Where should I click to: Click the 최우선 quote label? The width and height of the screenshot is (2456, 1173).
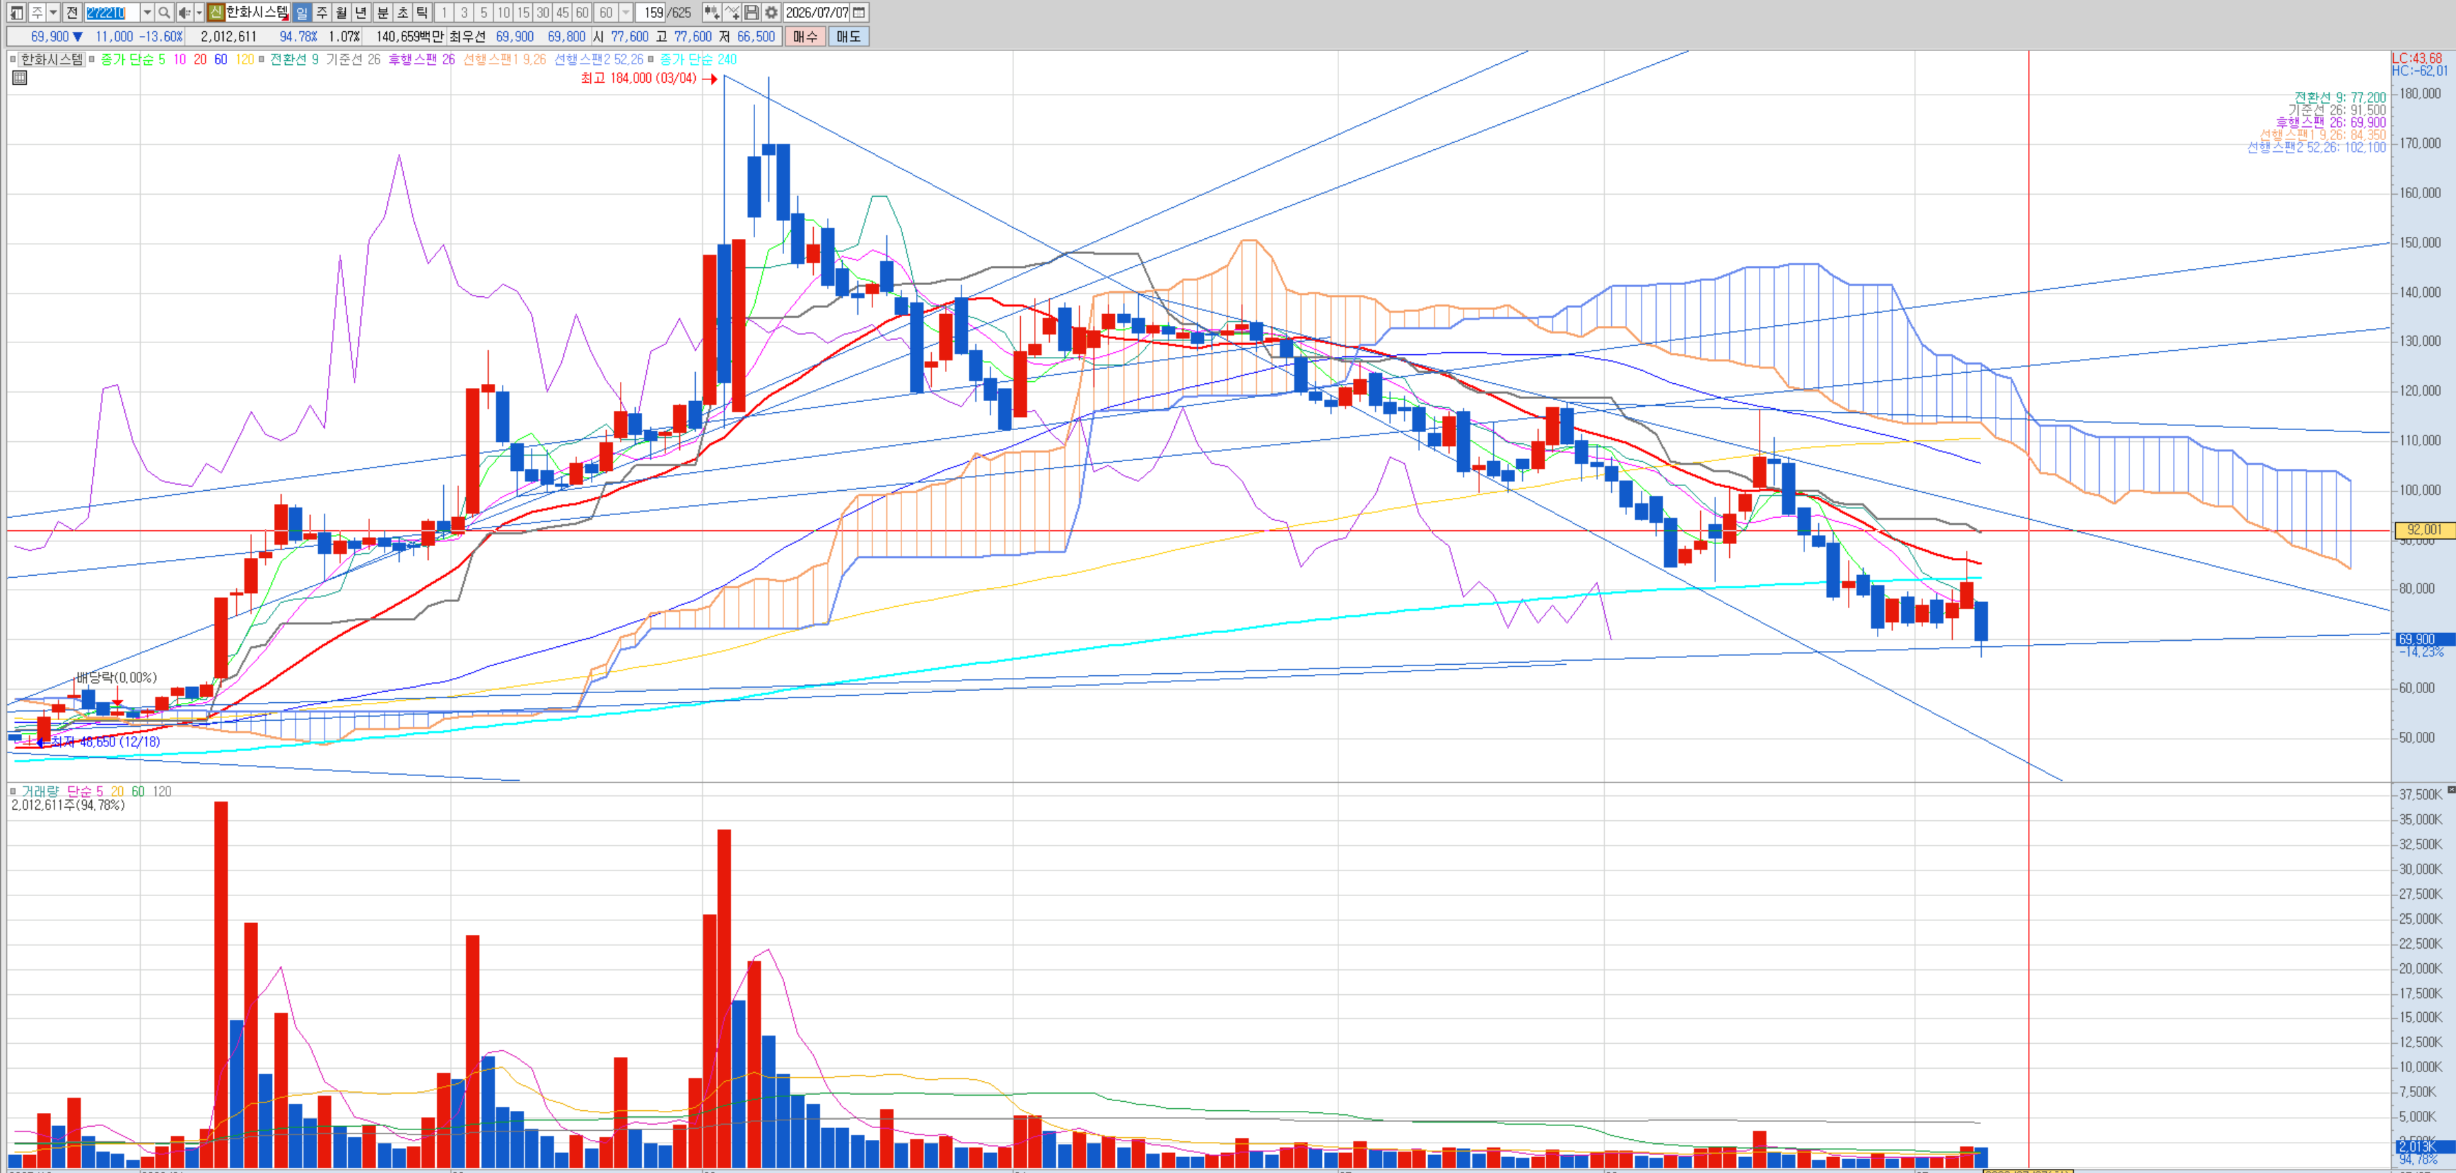467,36
